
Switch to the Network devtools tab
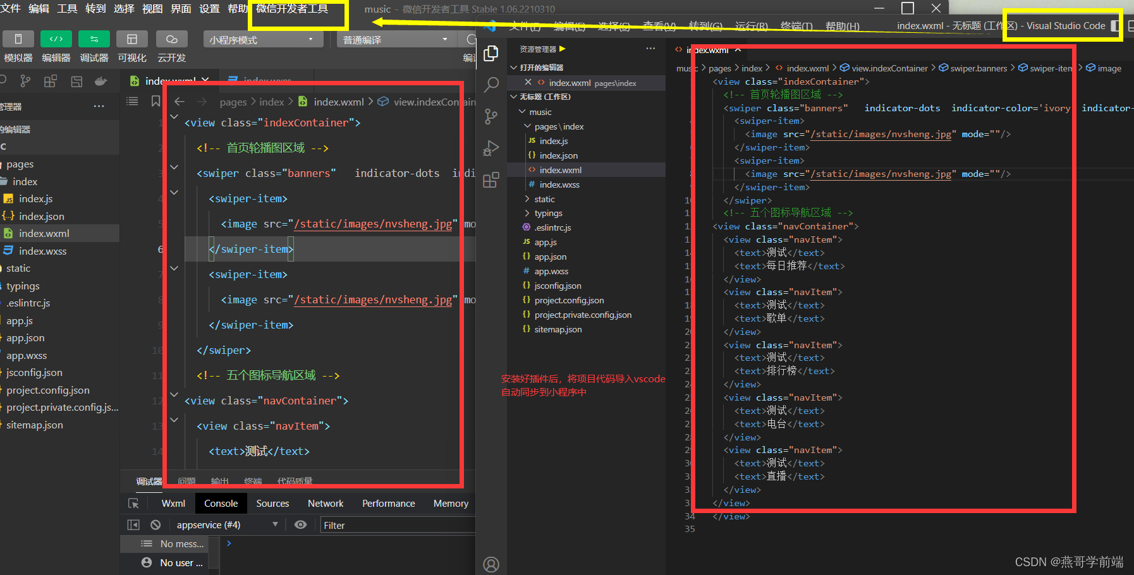326,504
